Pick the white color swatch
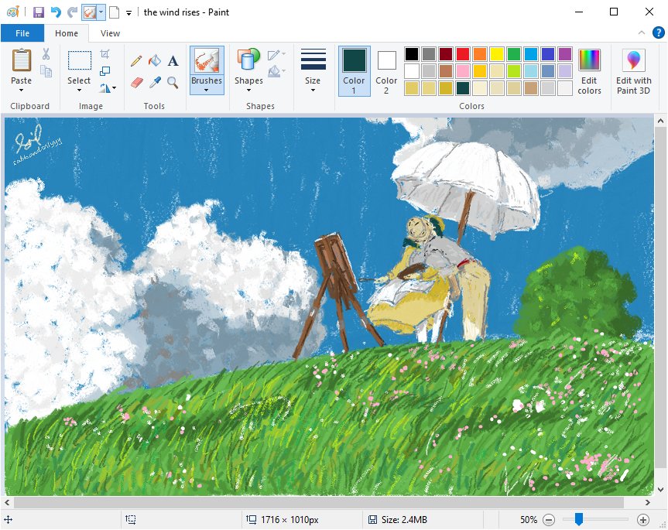Image resolution: width=668 pixels, height=530 pixels. 412,71
